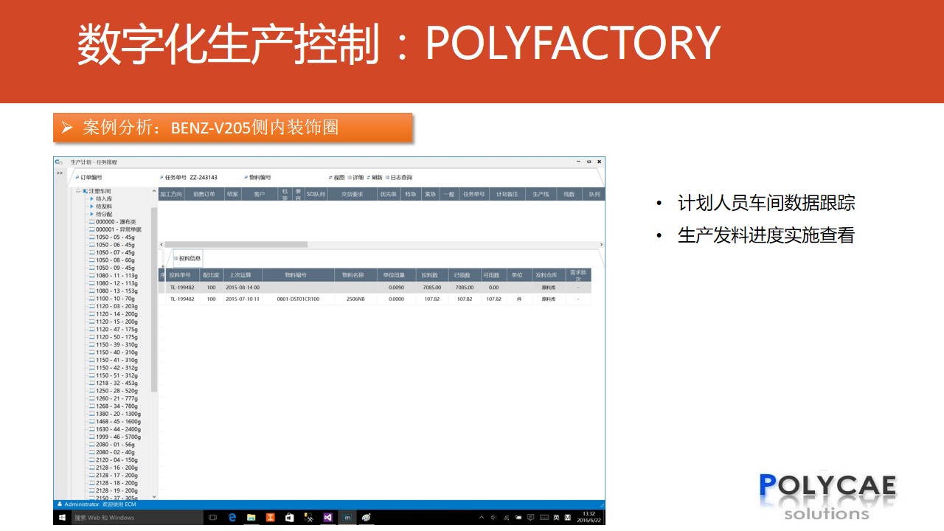Screen dimensions: 944x531
Task: Open 日志查询 log query
Action: point(399,178)
